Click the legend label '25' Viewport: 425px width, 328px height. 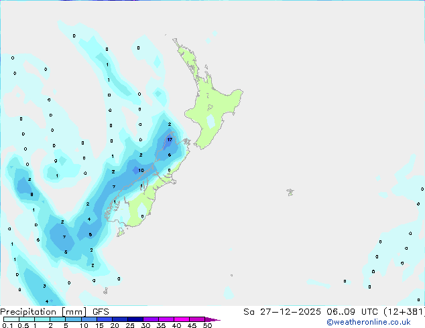pos(130,325)
